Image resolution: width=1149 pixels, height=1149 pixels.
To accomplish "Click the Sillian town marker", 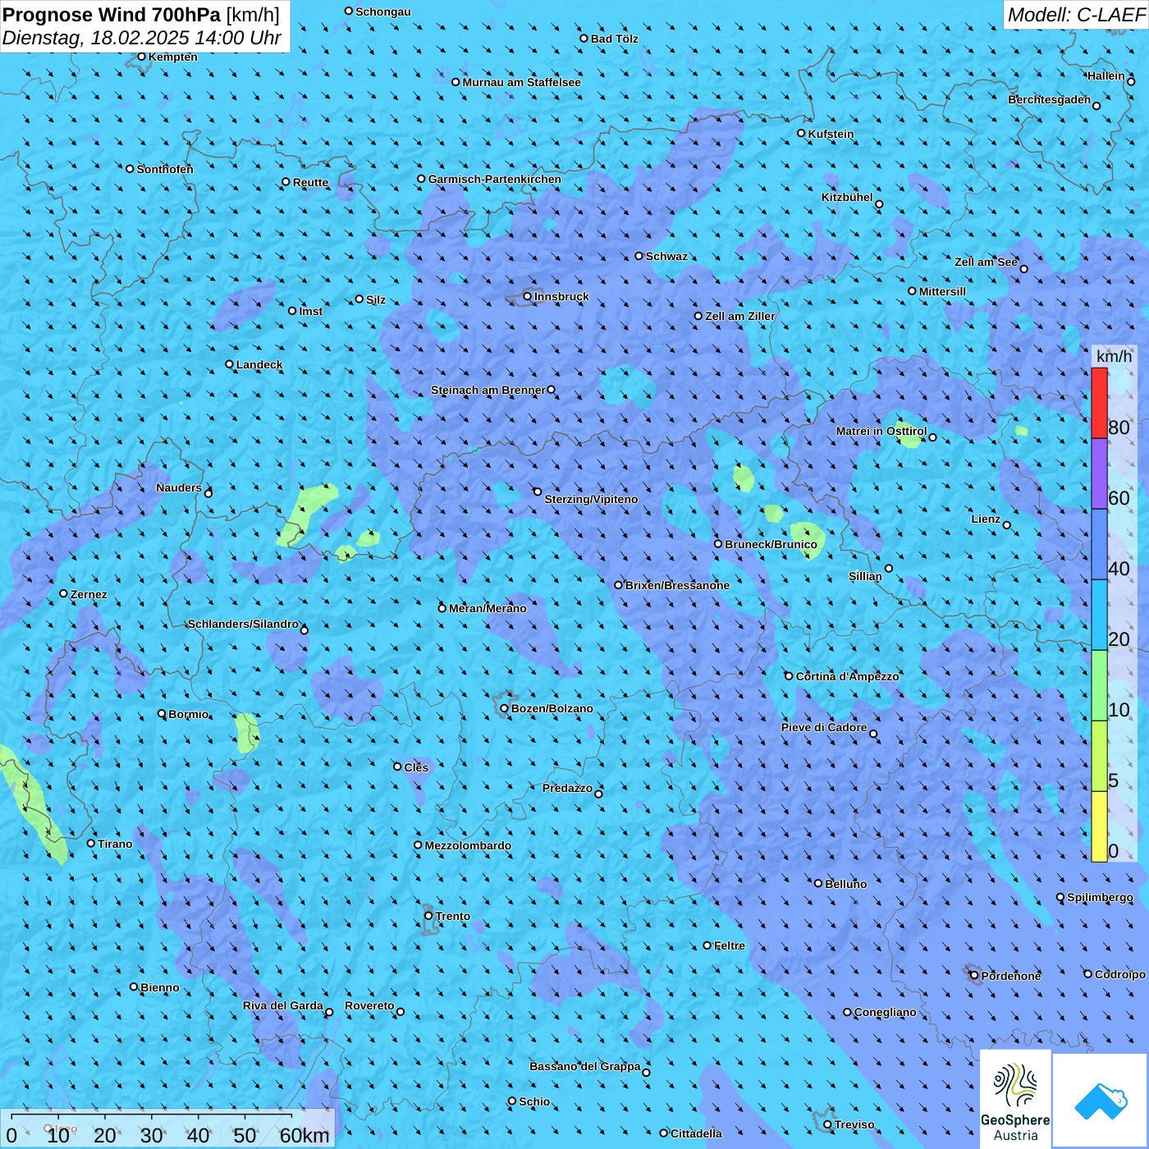I will coord(889,568).
